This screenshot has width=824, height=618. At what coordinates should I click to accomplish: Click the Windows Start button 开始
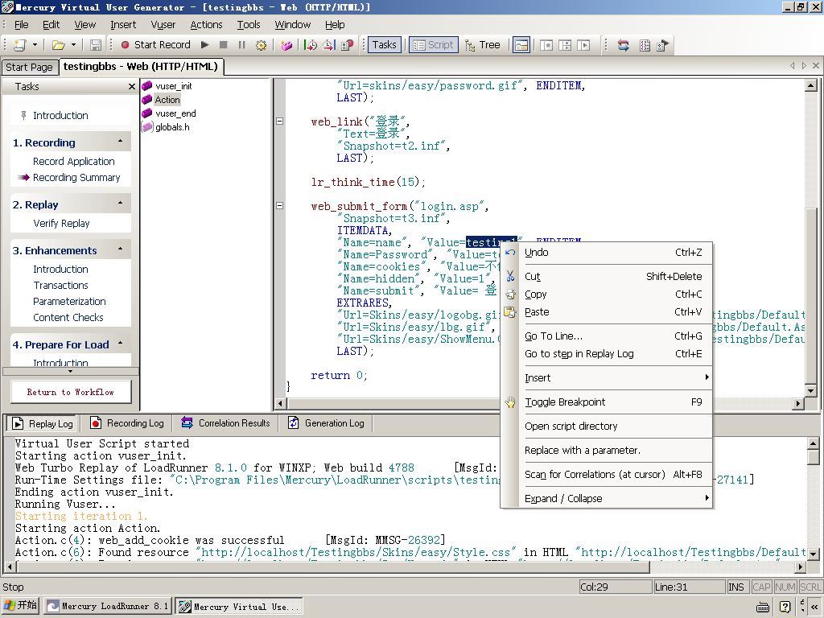21,606
